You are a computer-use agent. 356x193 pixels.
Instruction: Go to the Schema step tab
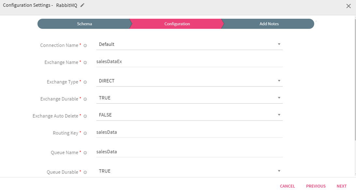pos(84,24)
